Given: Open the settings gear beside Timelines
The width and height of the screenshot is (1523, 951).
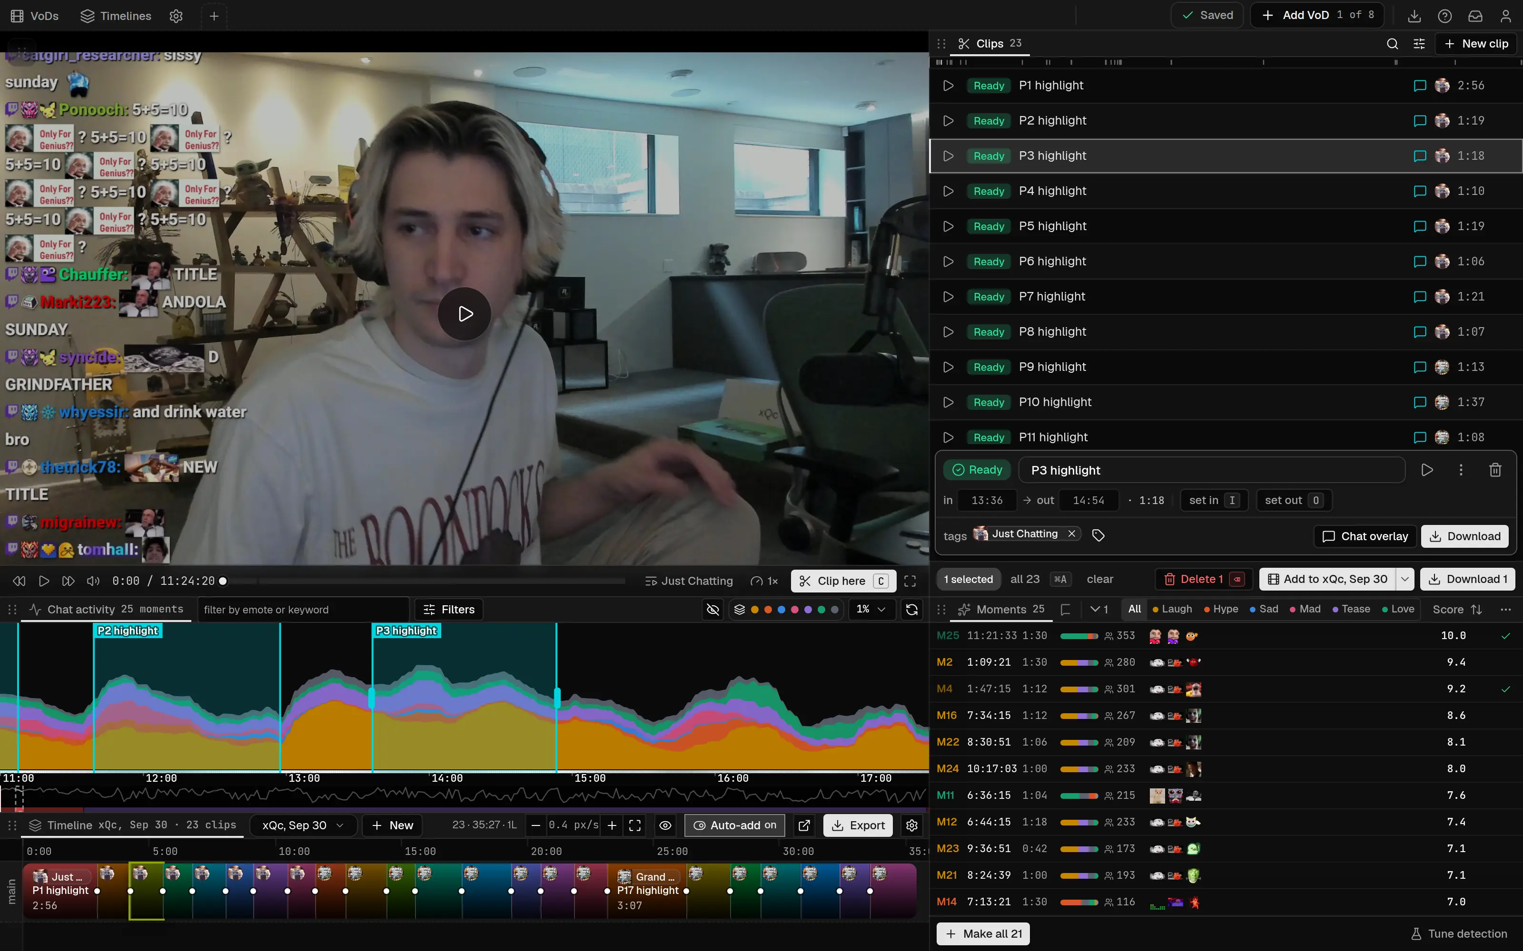Looking at the screenshot, I should pos(176,16).
